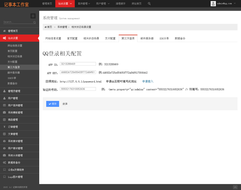Switch to the 邮件服务器 tab
The image size is (241, 190).
147,39
